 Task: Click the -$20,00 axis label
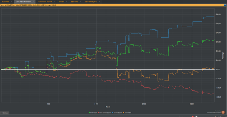tap(219, 88)
